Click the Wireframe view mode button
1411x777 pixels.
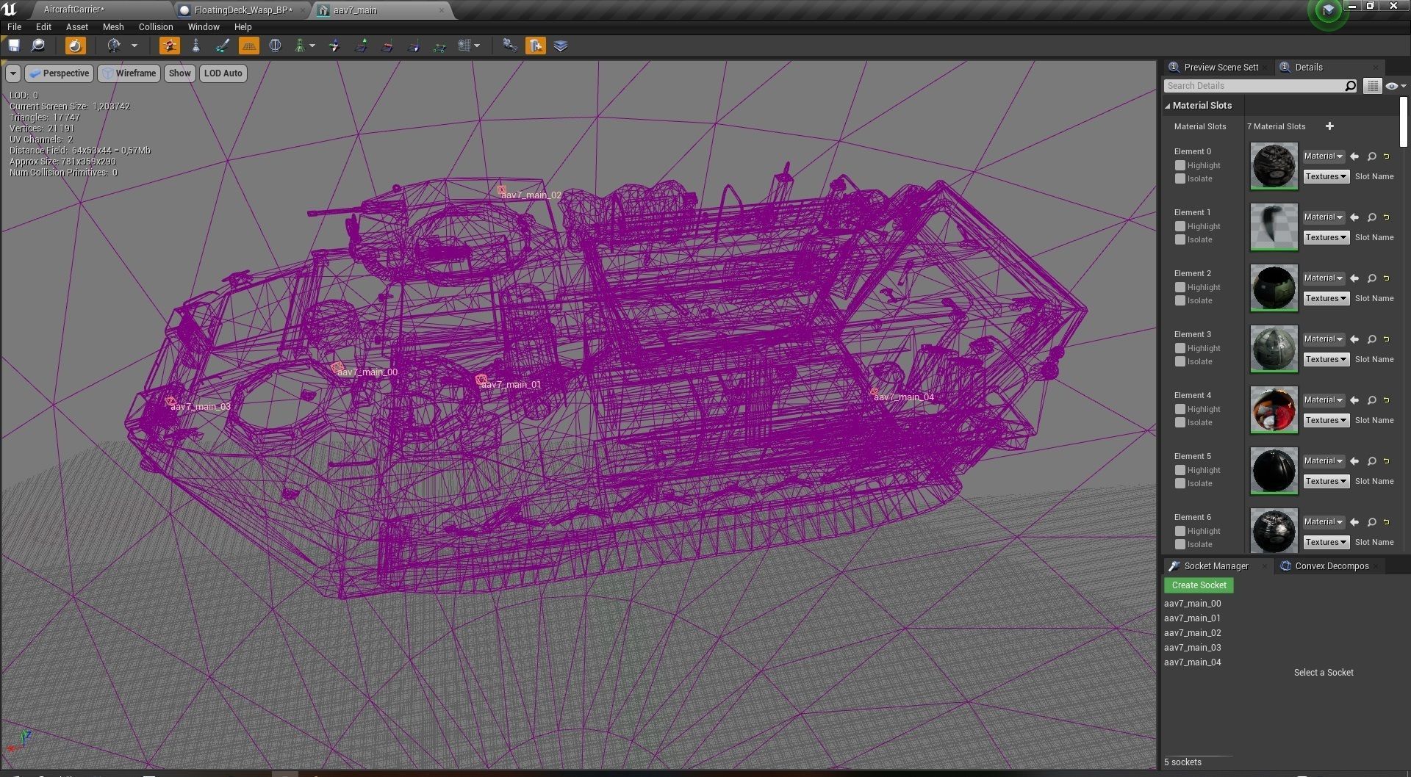click(129, 73)
